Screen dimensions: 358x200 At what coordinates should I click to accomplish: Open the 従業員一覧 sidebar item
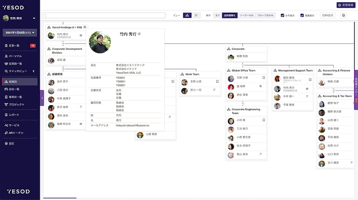[20, 63]
